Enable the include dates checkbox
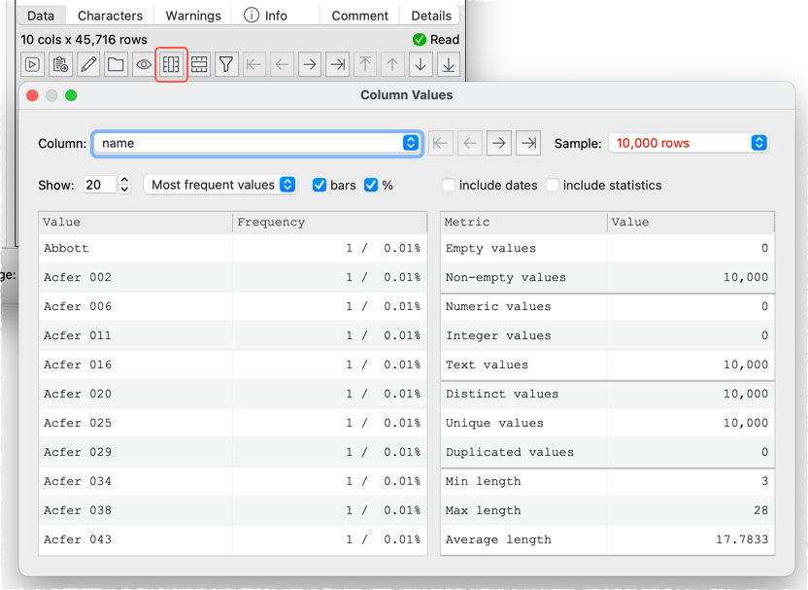 pyautogui.click(x=449, y=185)
